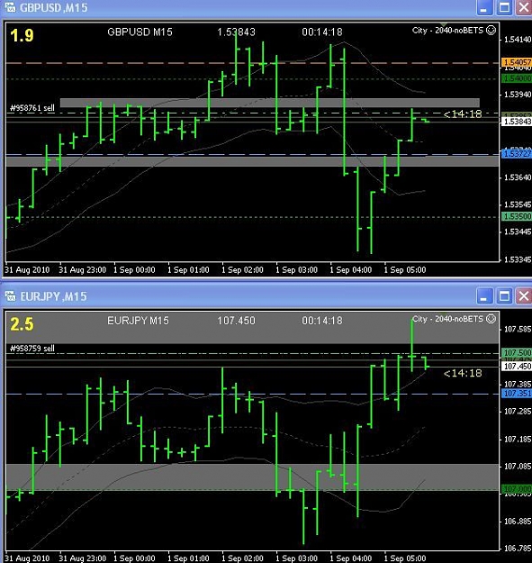Click the green 1.53500 price label
The width and height of the screenshot is (532, 563).
(x=517, y=216)
